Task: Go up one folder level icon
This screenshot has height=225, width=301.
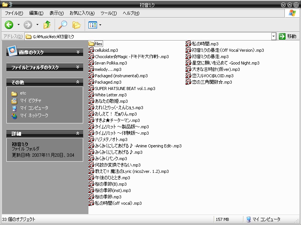Action: pyautogui.click(x=47, y=25)
